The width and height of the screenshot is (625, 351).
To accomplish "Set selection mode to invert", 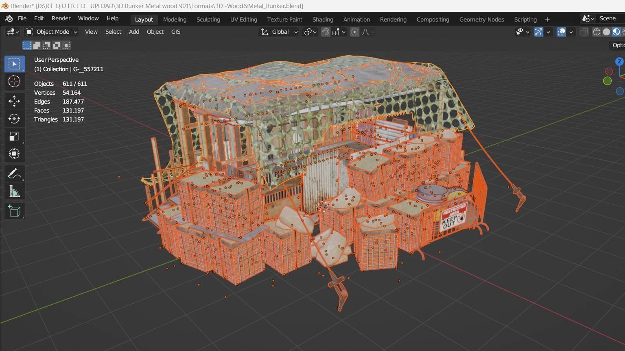I will click(x=56, y=45).
